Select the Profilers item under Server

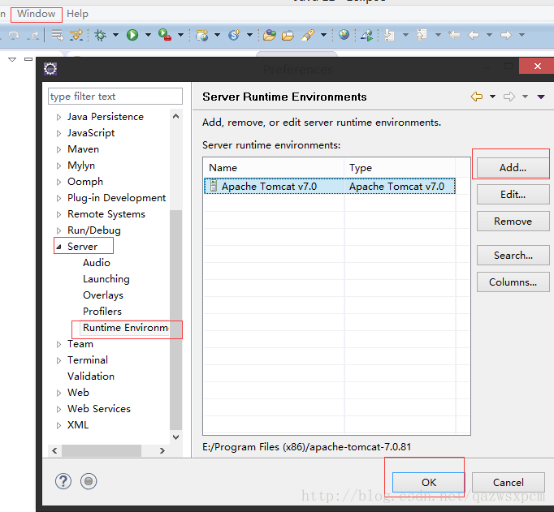pyautogui.click(x=102, y=312)
